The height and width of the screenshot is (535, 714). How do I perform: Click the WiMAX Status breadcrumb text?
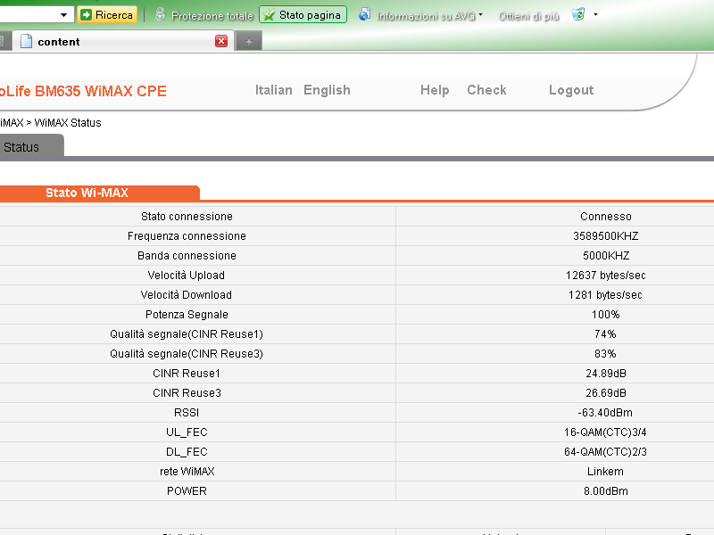[x=68, y=123]
